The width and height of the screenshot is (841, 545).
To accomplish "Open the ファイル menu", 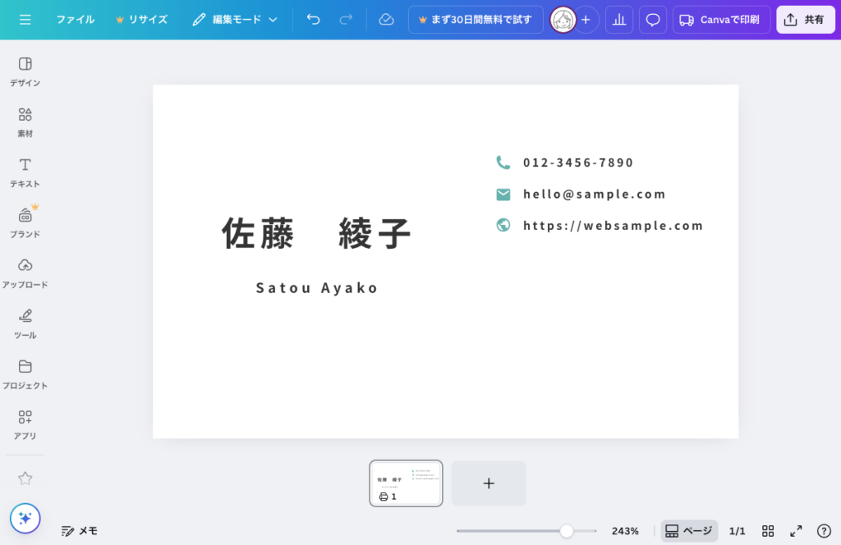I will pyautogui.click(x=75, y=20).
